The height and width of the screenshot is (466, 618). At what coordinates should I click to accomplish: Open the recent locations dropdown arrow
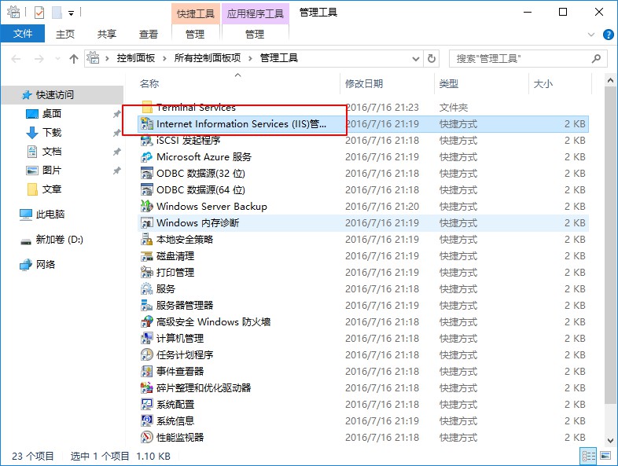(57, 59)
